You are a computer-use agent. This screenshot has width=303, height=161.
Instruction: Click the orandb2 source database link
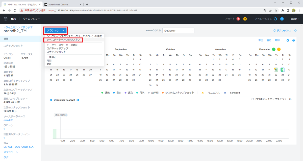click(x=8, y=120)
